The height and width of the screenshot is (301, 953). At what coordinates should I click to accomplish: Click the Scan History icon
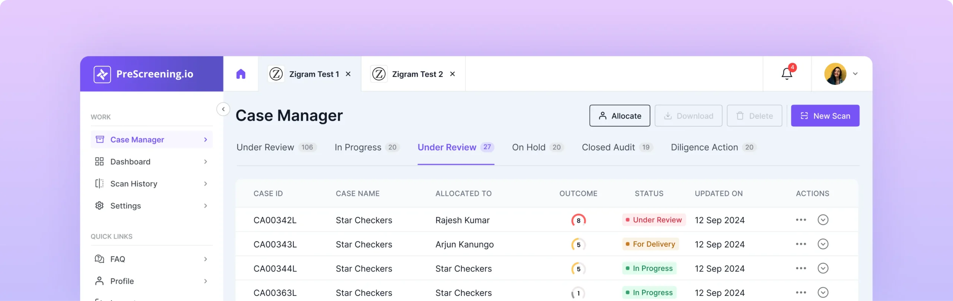point(99,183)
